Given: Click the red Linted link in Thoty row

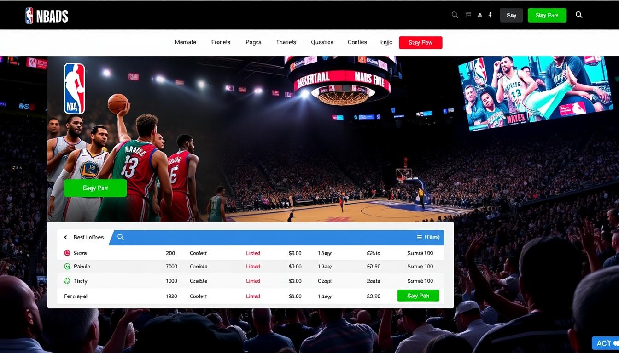Looking at the screenshot, I should (253, 281).
